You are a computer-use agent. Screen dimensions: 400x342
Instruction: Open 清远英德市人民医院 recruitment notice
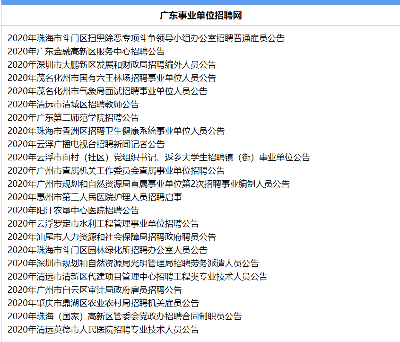point(103,330)
